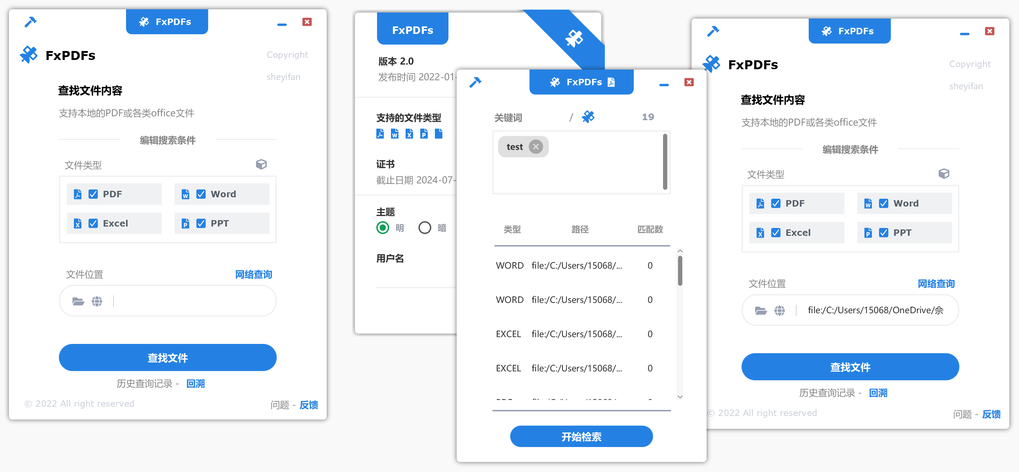Screen dimensions: 1019x472
Task: Open folder browser icon in right window
Action: [x=761, y=311]
